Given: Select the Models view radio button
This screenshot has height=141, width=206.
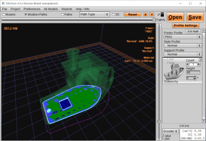Looking at the screenshot, I should click(4, 15).
